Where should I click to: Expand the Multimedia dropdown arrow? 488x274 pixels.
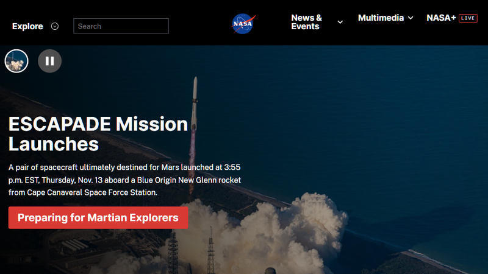411,18
